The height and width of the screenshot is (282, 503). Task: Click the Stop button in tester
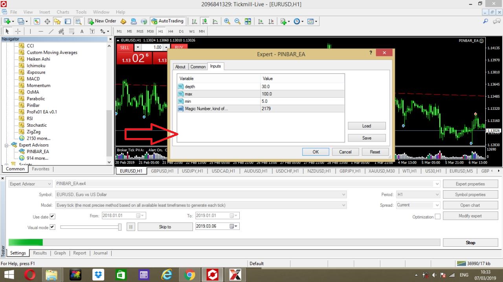(x=470, y=243)
